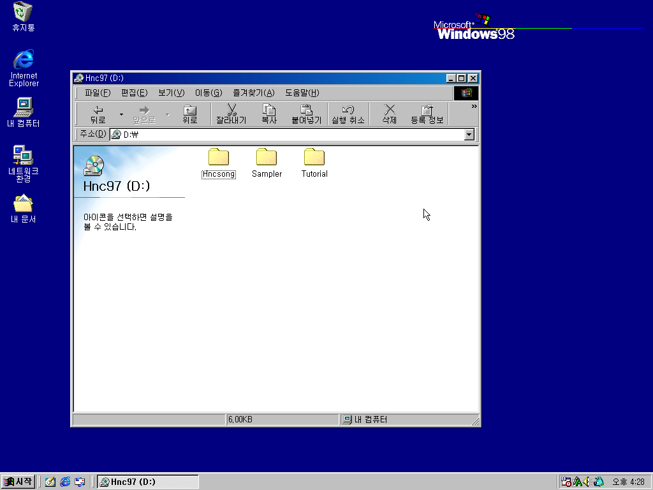The image size is (653, 490).
Task: Click the IME language tray icon
Action: click(x=577, y=482)
